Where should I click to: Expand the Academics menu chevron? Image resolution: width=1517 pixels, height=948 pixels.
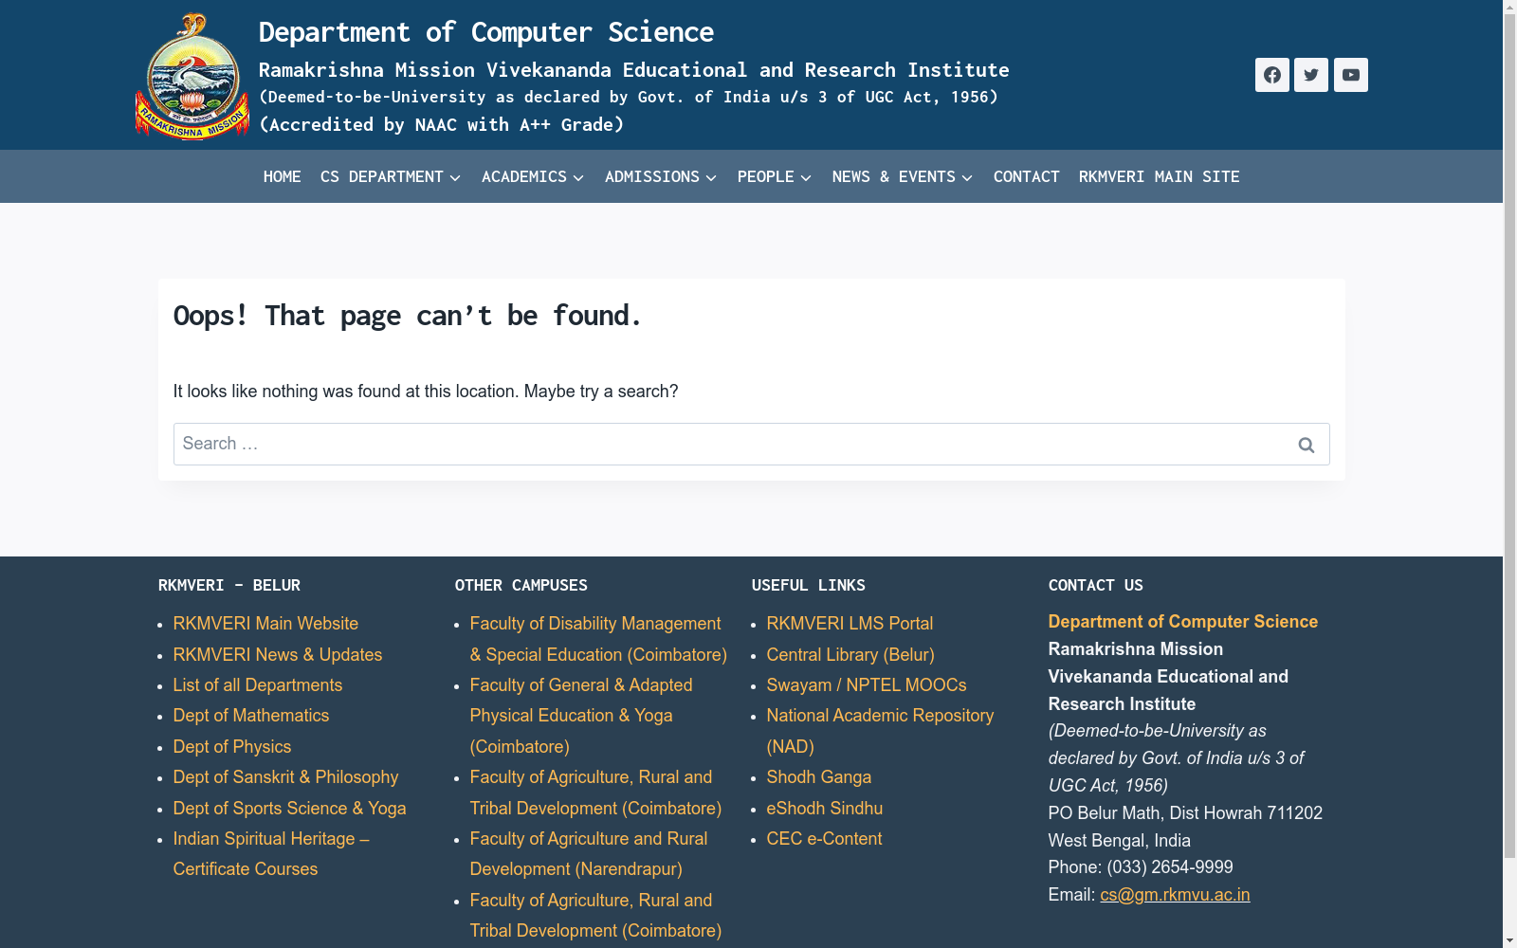[x=578, y=178]
